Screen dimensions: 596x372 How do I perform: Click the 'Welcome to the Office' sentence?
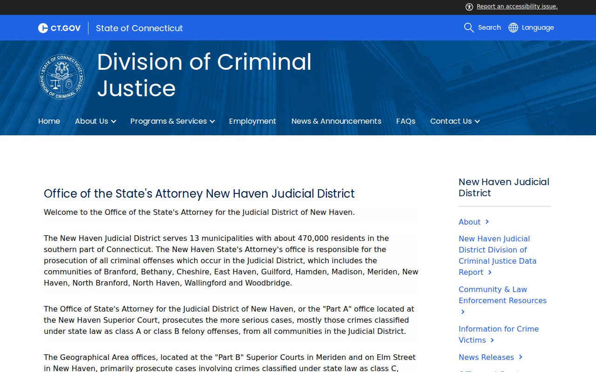pos(199,212)
